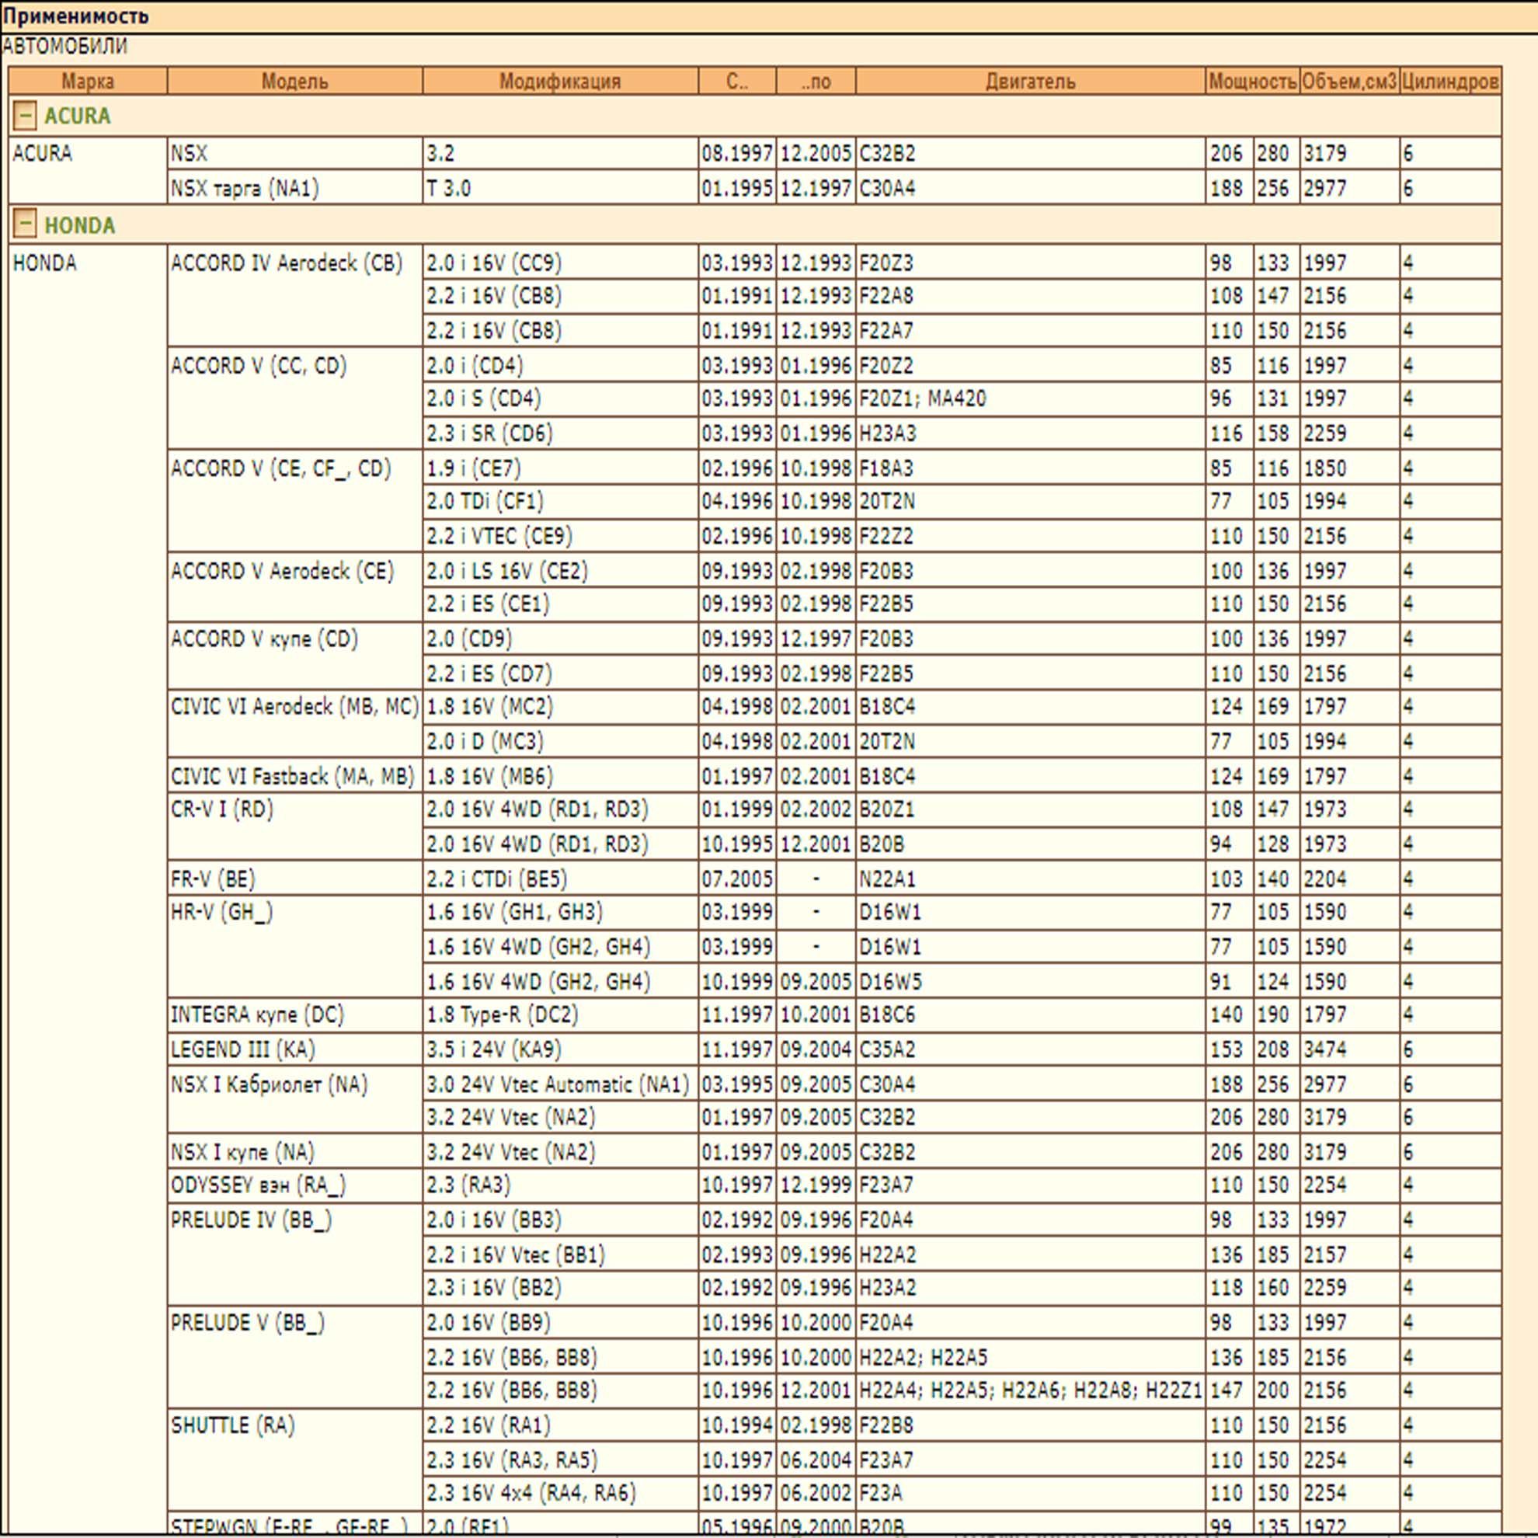Select 'SHUTTLE (RA)' model cell
The height and width of the screenshot is (1538, 1538).
[x=294, y=1460]
